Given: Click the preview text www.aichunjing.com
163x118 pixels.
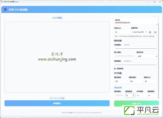Looking at the screenshot, I should [57, 59].
